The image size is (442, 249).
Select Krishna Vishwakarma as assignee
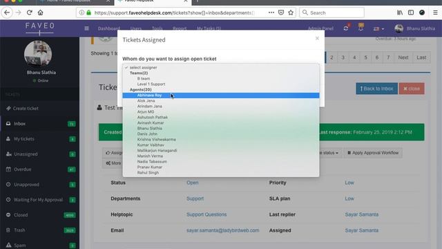click(x=221, y=140)
